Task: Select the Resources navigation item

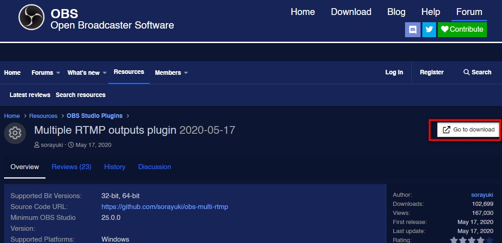Action: coord(129,72)
